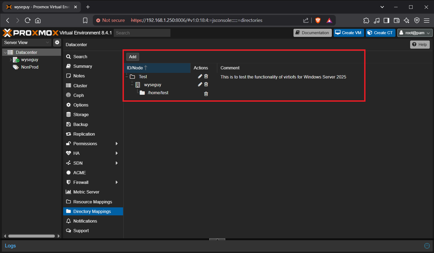434x253 pixels.
Task: Click the Brave Shields lion icon
Action: pyautogui.click(x=318, y=20)
